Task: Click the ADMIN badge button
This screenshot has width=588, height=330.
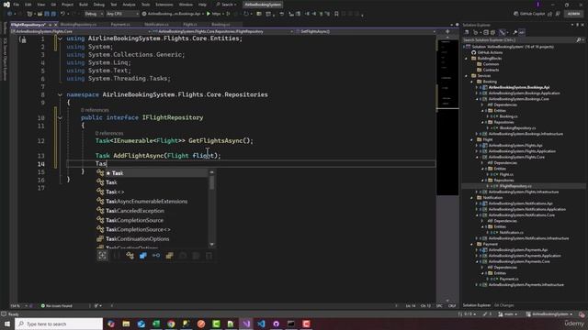Action: (x=573, y=14)
